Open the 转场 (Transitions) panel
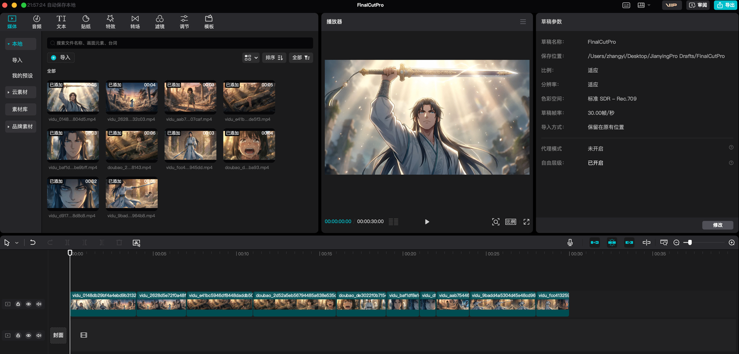Viewport: 739px width, 354px height. [135, 22]
